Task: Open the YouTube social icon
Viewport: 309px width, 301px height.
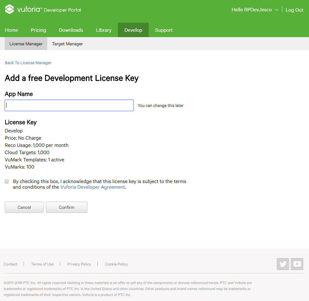Action: (x=297, y=264)
